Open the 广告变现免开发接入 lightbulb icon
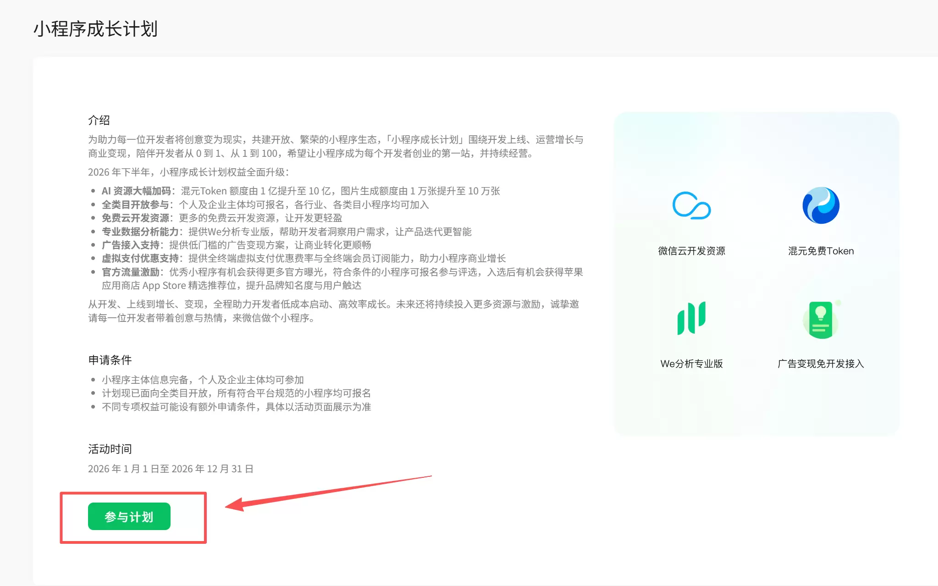This screenshot has width=938, height=586. 821,320
